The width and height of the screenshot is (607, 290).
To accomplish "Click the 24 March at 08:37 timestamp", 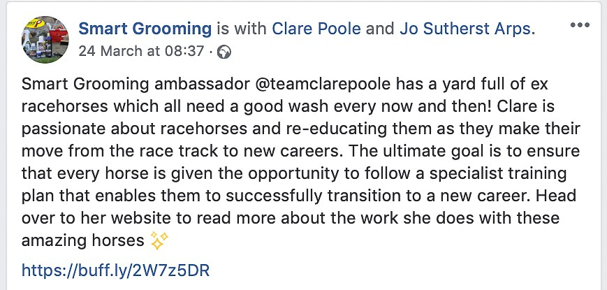I will click(x=141, y=51).
